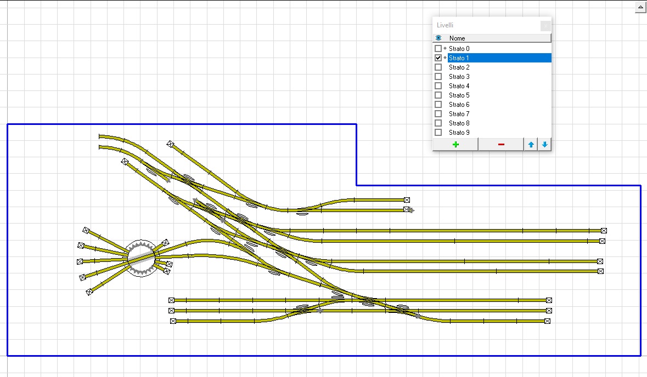Select the Strato 4 layer name
This screenshot has width=647, height=377.
pyautogui.click(x=459, y=86)
